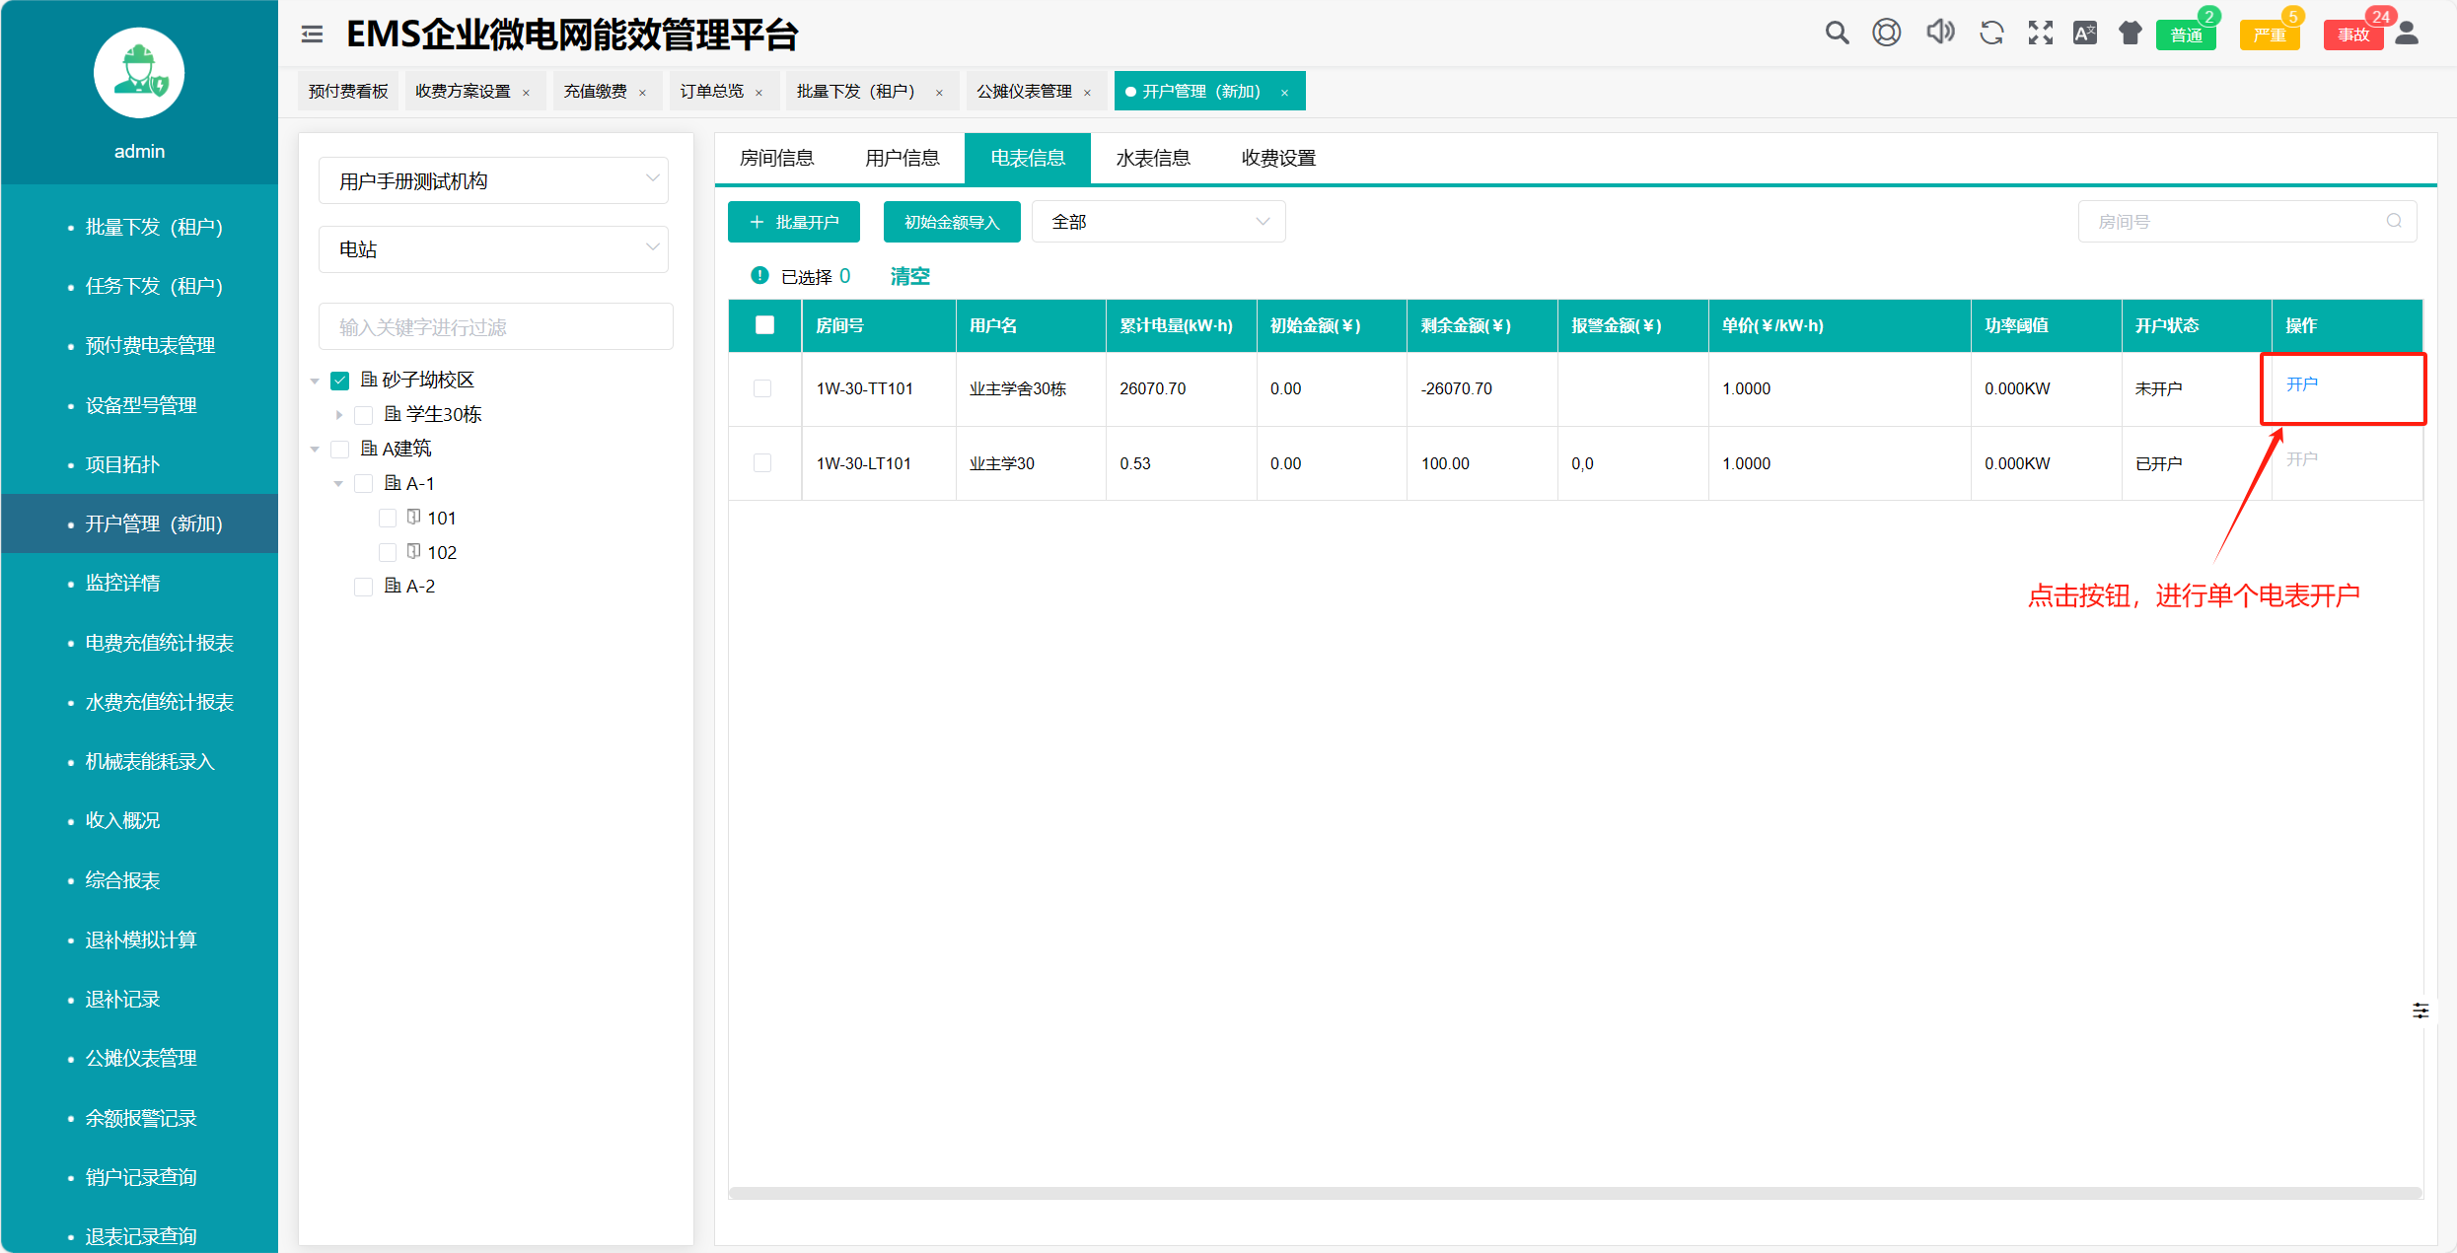Check the box for row 1W-30-TT101
This screenshot has width=2457, height=1253.
(762, 388)
